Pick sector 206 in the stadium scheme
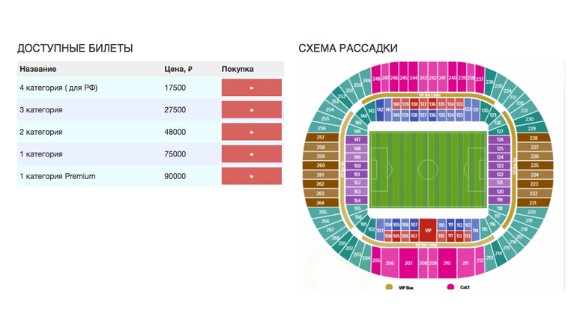Image resolution: width=577 pixels, height=325 pixels. click(390, 263)
